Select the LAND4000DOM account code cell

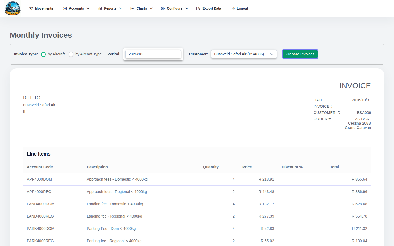[41, 204]
